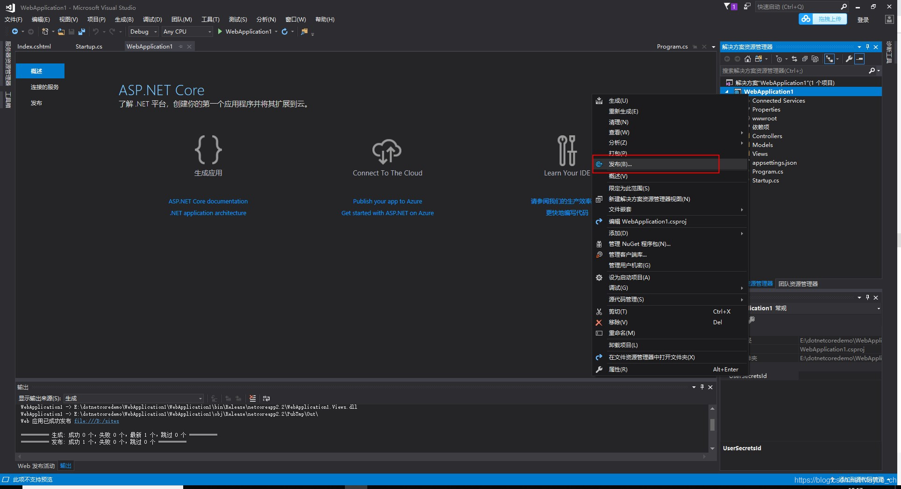Viewport: 901px width, 489px height.
Task: Click the Save All toolbar icon
Action: (x=82, y=32)
